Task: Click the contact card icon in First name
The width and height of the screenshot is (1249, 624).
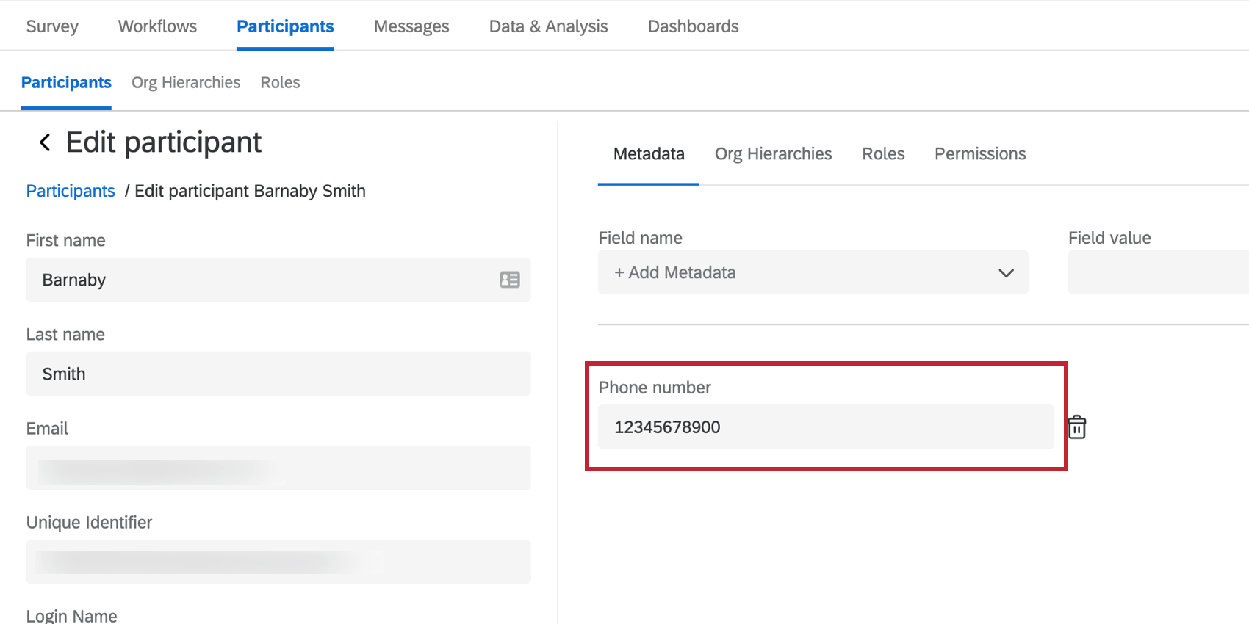Action: point(510,280)
